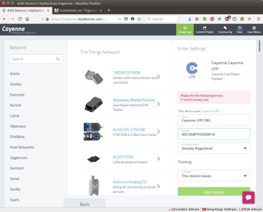Select OrbiWise network
The height and width of the screenshot is (212, 263).
click(17, 137)
